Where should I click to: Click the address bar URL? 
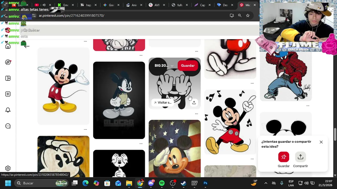pyautogui.click(x=71, y=15)
